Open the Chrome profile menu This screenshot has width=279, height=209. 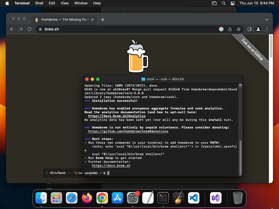coord(258,29)
